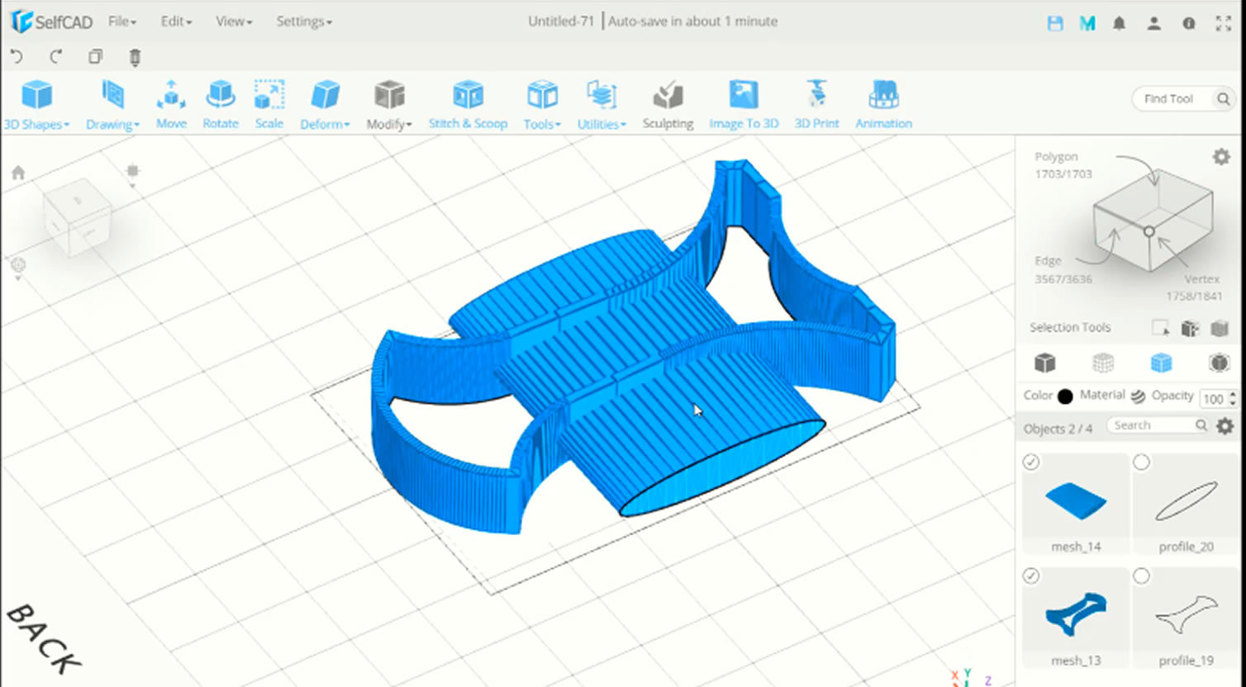Open Stitch & Scoop tool
1246x687 pixels.
468,105
